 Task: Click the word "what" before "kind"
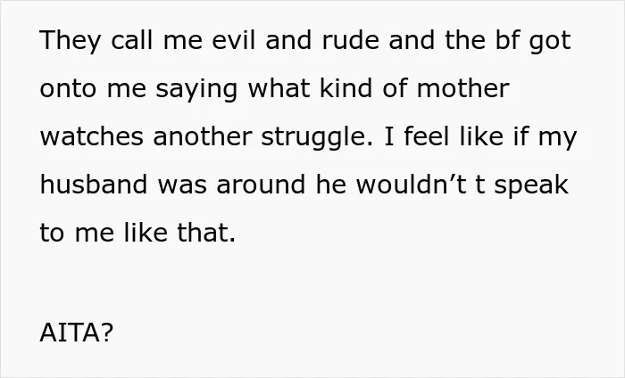click(x=279, y=88)
